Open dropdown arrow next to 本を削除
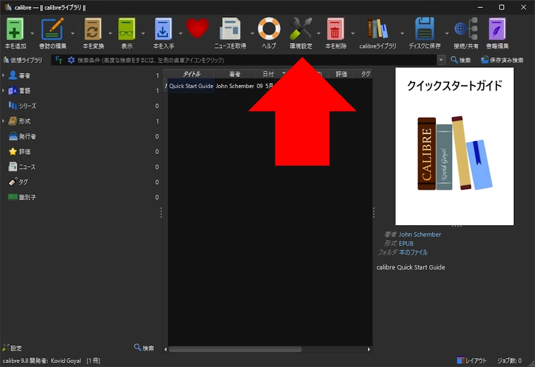535x367 pixels. pyautogui.click(x=352, y=33)
